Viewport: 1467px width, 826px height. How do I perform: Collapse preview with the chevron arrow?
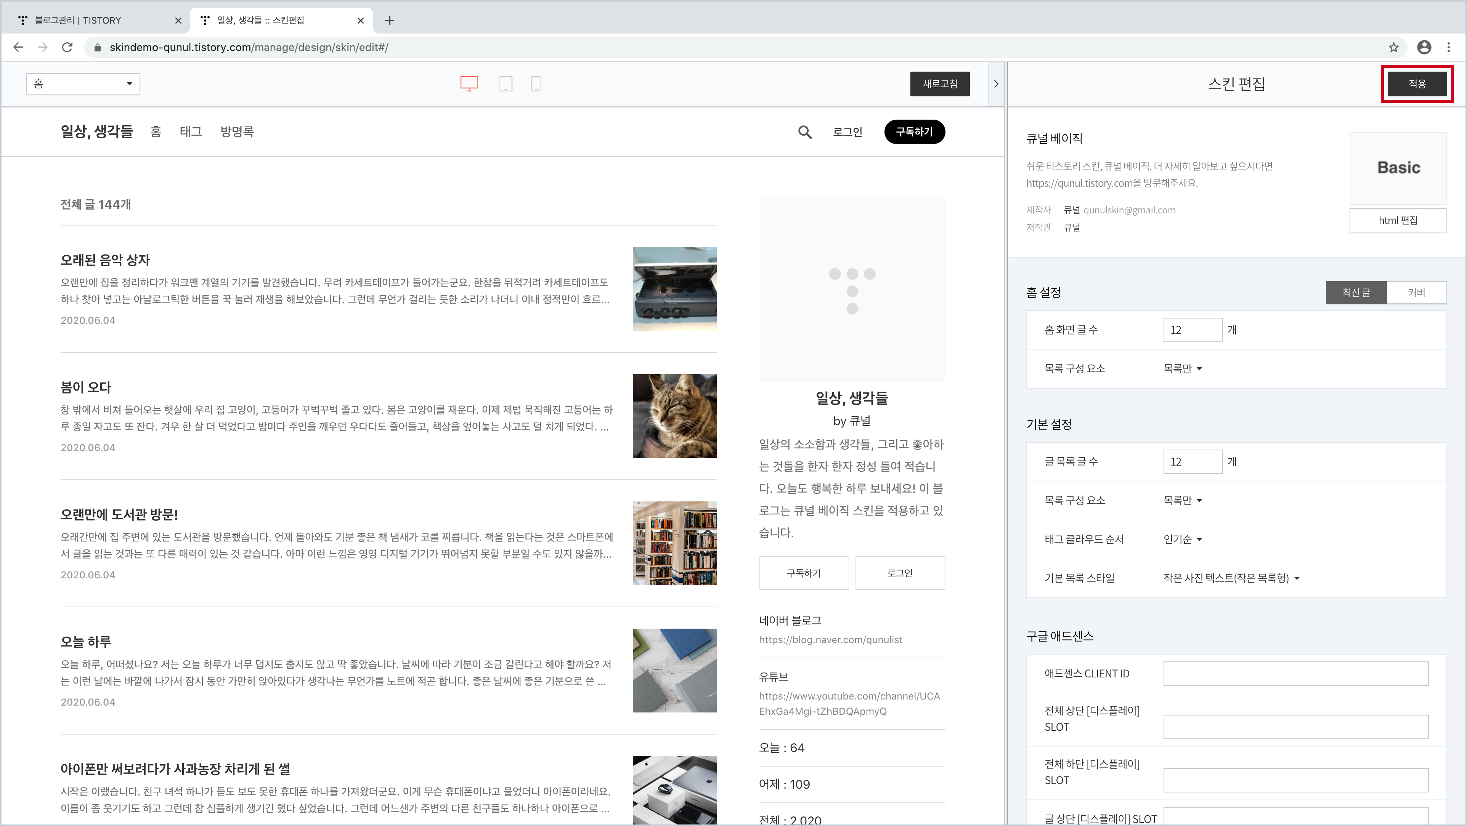995,84
